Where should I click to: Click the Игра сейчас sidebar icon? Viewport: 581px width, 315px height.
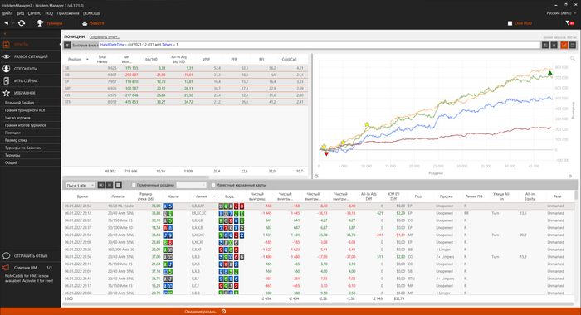(x=7, y=80)
